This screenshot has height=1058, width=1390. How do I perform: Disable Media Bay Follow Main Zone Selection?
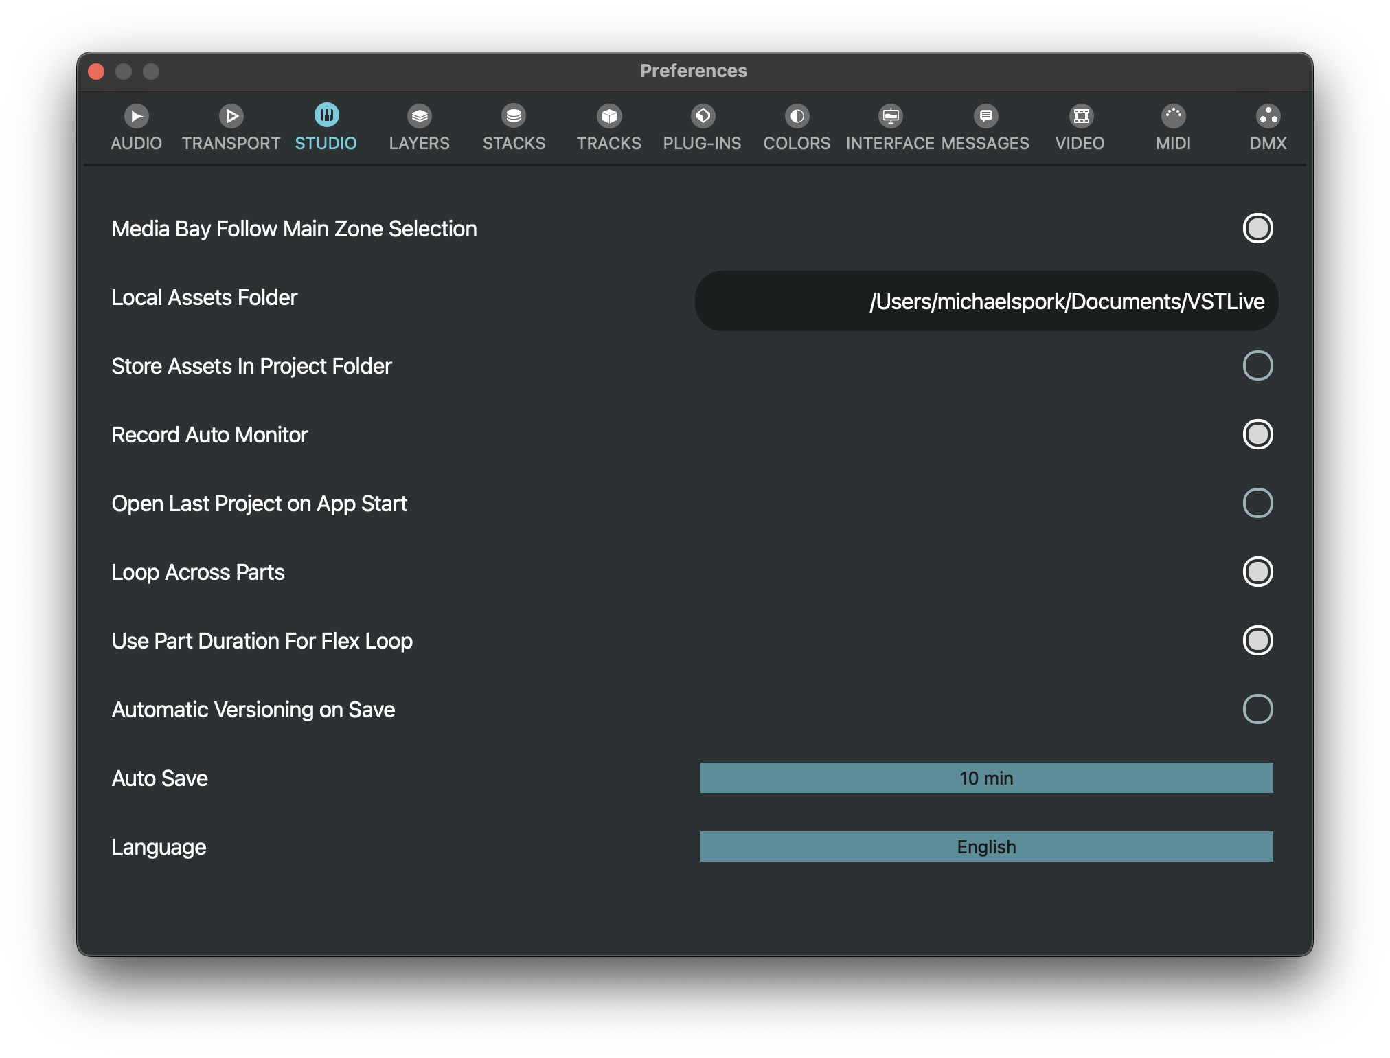click(x=1257, y=229)
